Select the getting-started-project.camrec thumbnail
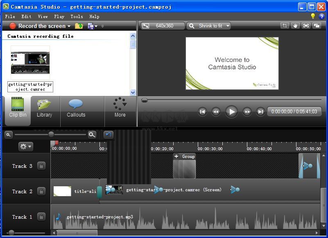 30,62
